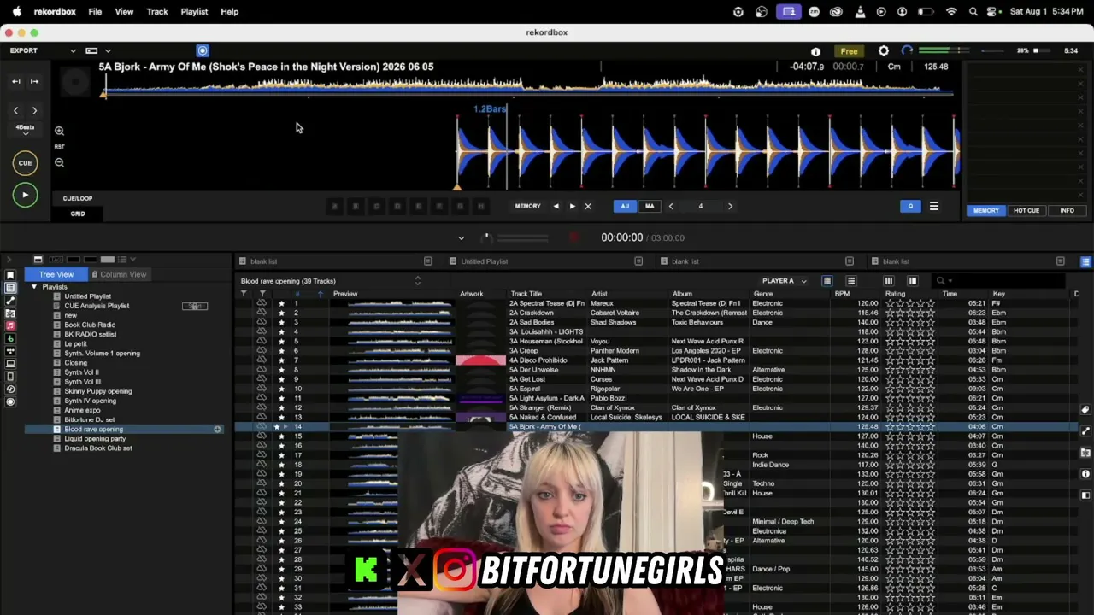Select the INFO tab
Screen dimensions: 1094x615
pyautogui.click(x=1068, y=210)
